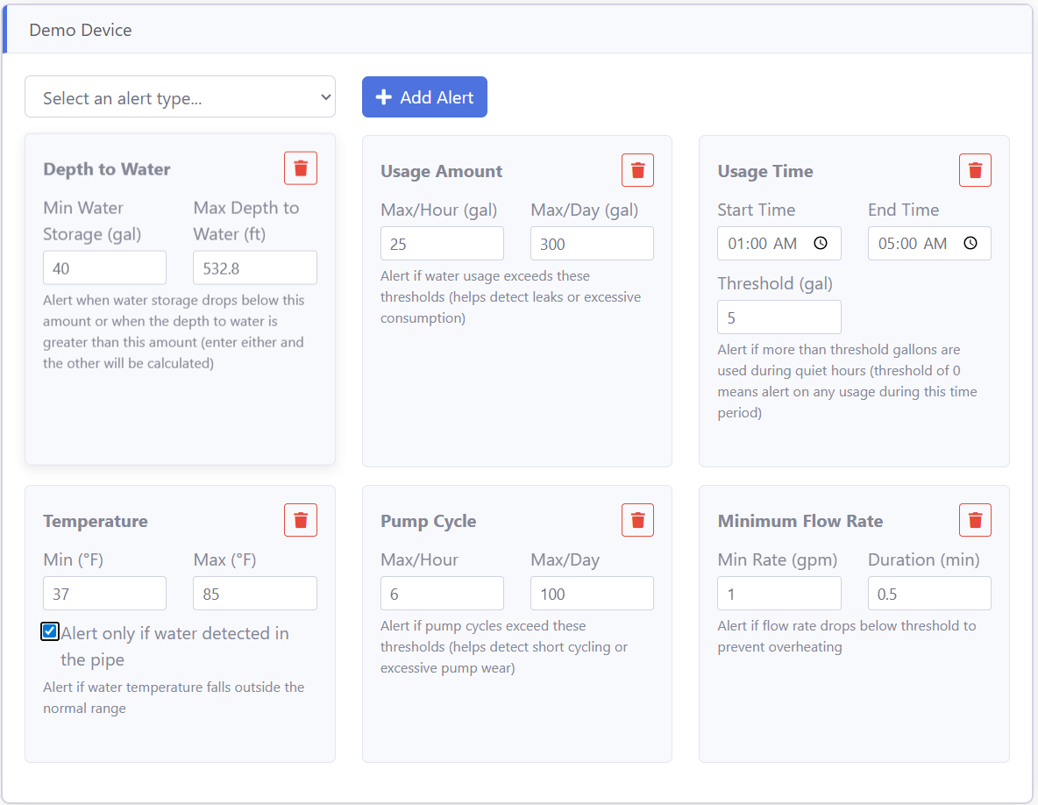Click the water-detected-in-pipe checkbox label
The image size is (1038, 805).
pos(174,646)
